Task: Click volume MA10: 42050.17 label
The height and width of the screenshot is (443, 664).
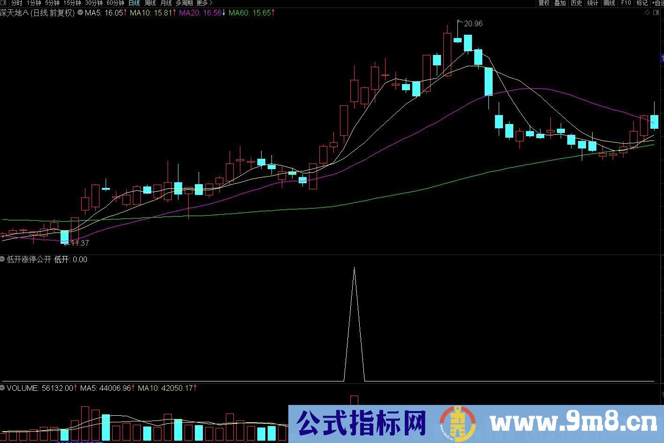Action: 168,388
